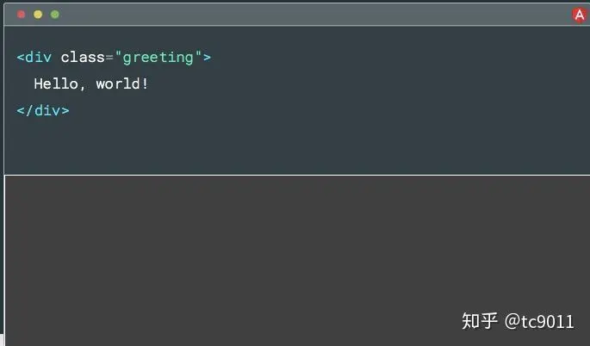590x346 pixels.
Task: Click the indentation space before Hello
Action: (25, 84)
